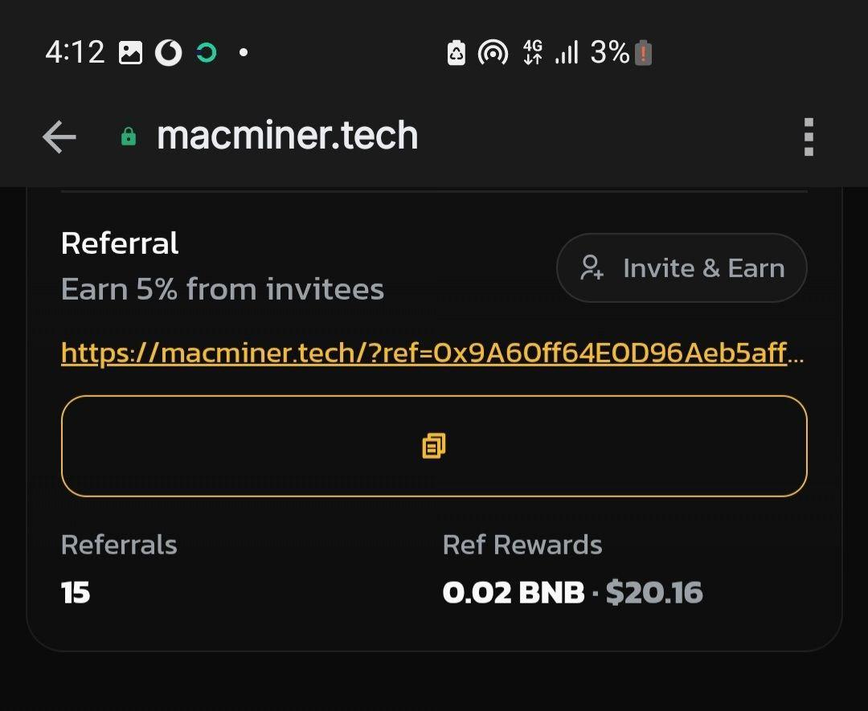The image size is (868, 711).
Task: Tap the low battery warning icon
Action: (643, 54)
